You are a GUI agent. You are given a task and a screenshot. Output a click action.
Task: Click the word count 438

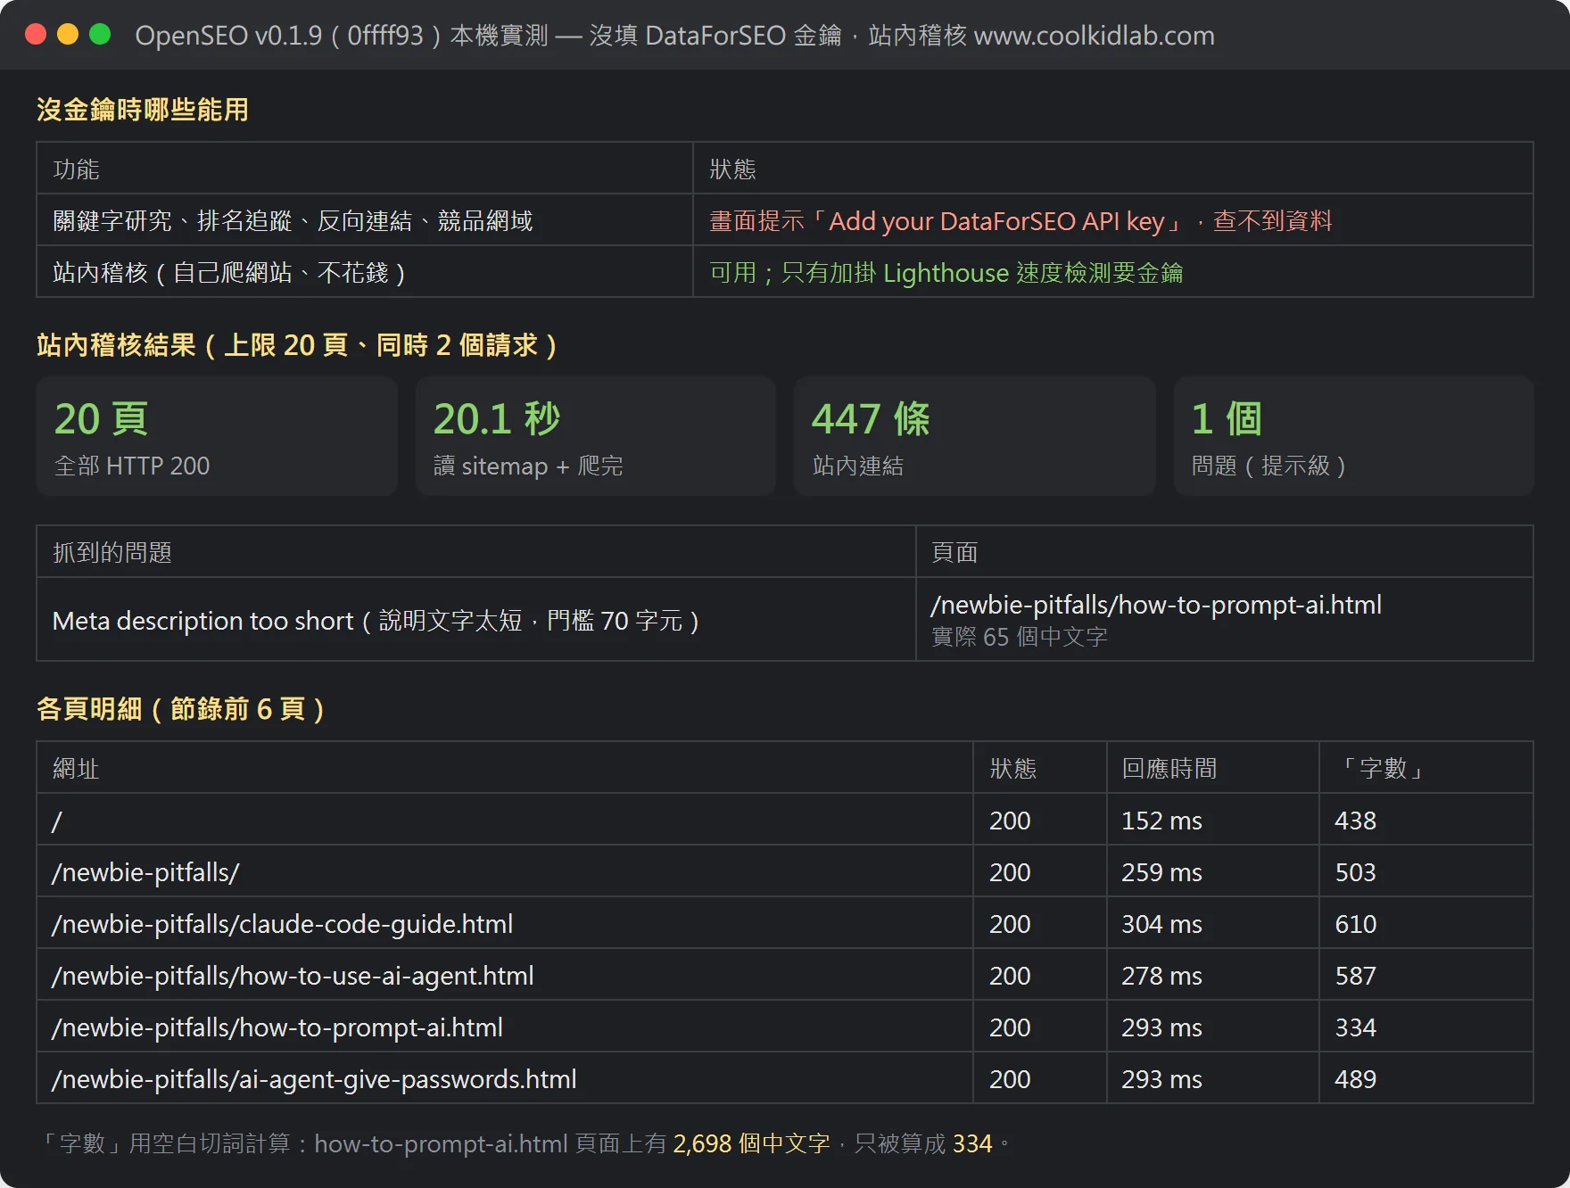[x=1355, y=821]
